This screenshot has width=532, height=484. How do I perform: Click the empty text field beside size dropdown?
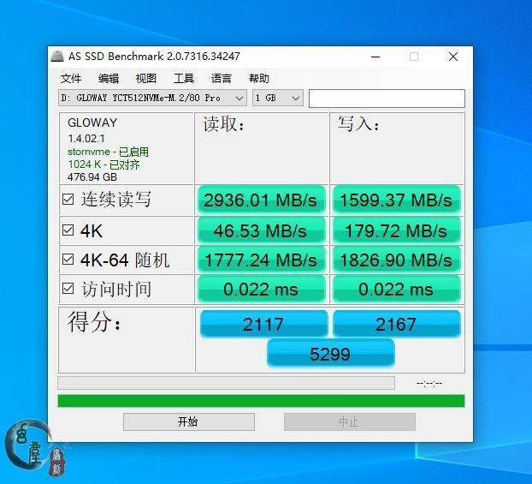click(x=387, y=99)
